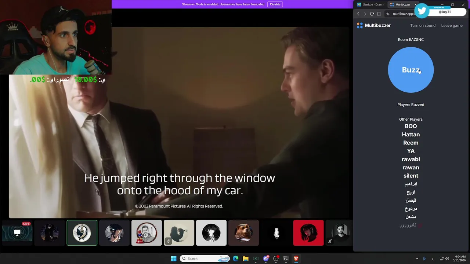Select player Hattan in the list

point(411,135)
